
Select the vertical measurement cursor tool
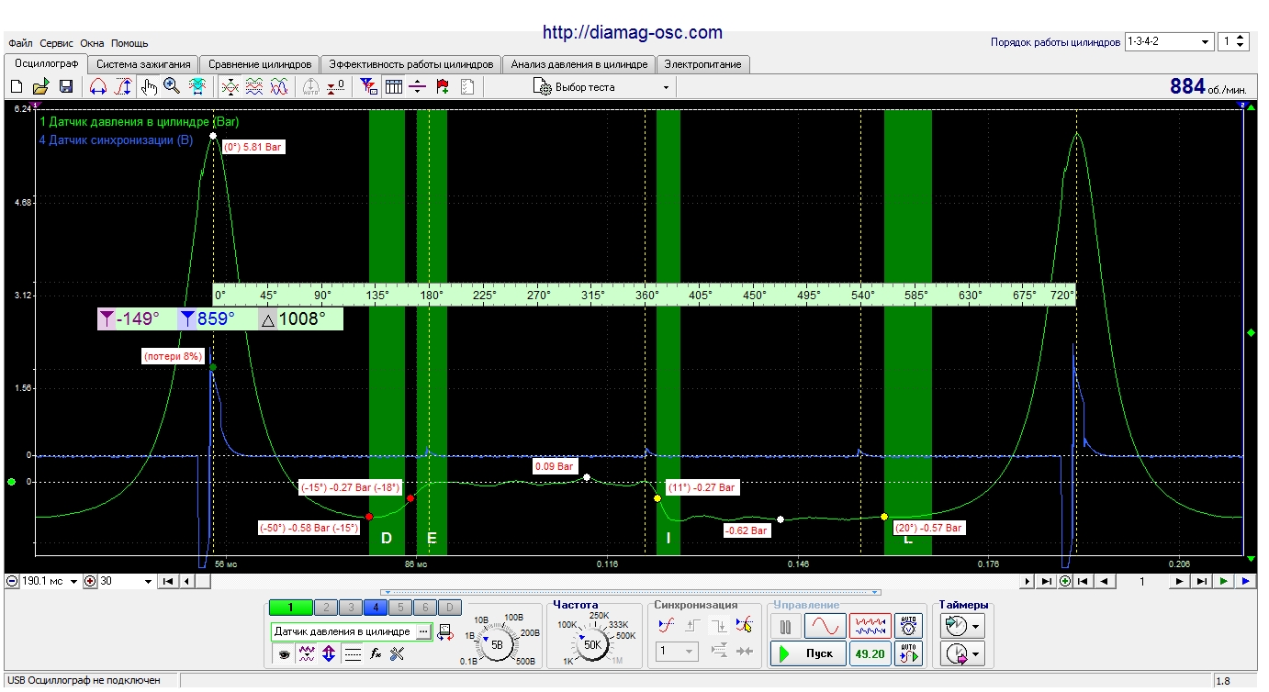point(123,87)
